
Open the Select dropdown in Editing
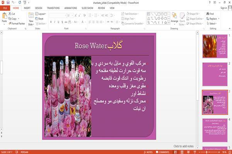point(212,24)
